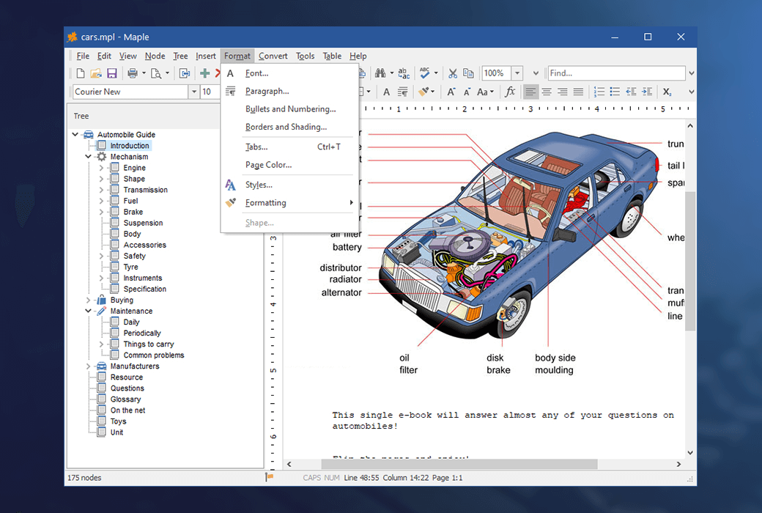Toggle subscript formatting
The height and width of the screenshot is (513, 762).
click(667, 92)
